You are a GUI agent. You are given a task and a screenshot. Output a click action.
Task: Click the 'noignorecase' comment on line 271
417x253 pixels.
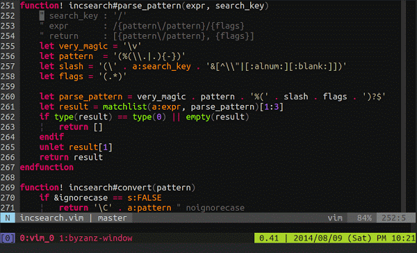click(215, 208)
